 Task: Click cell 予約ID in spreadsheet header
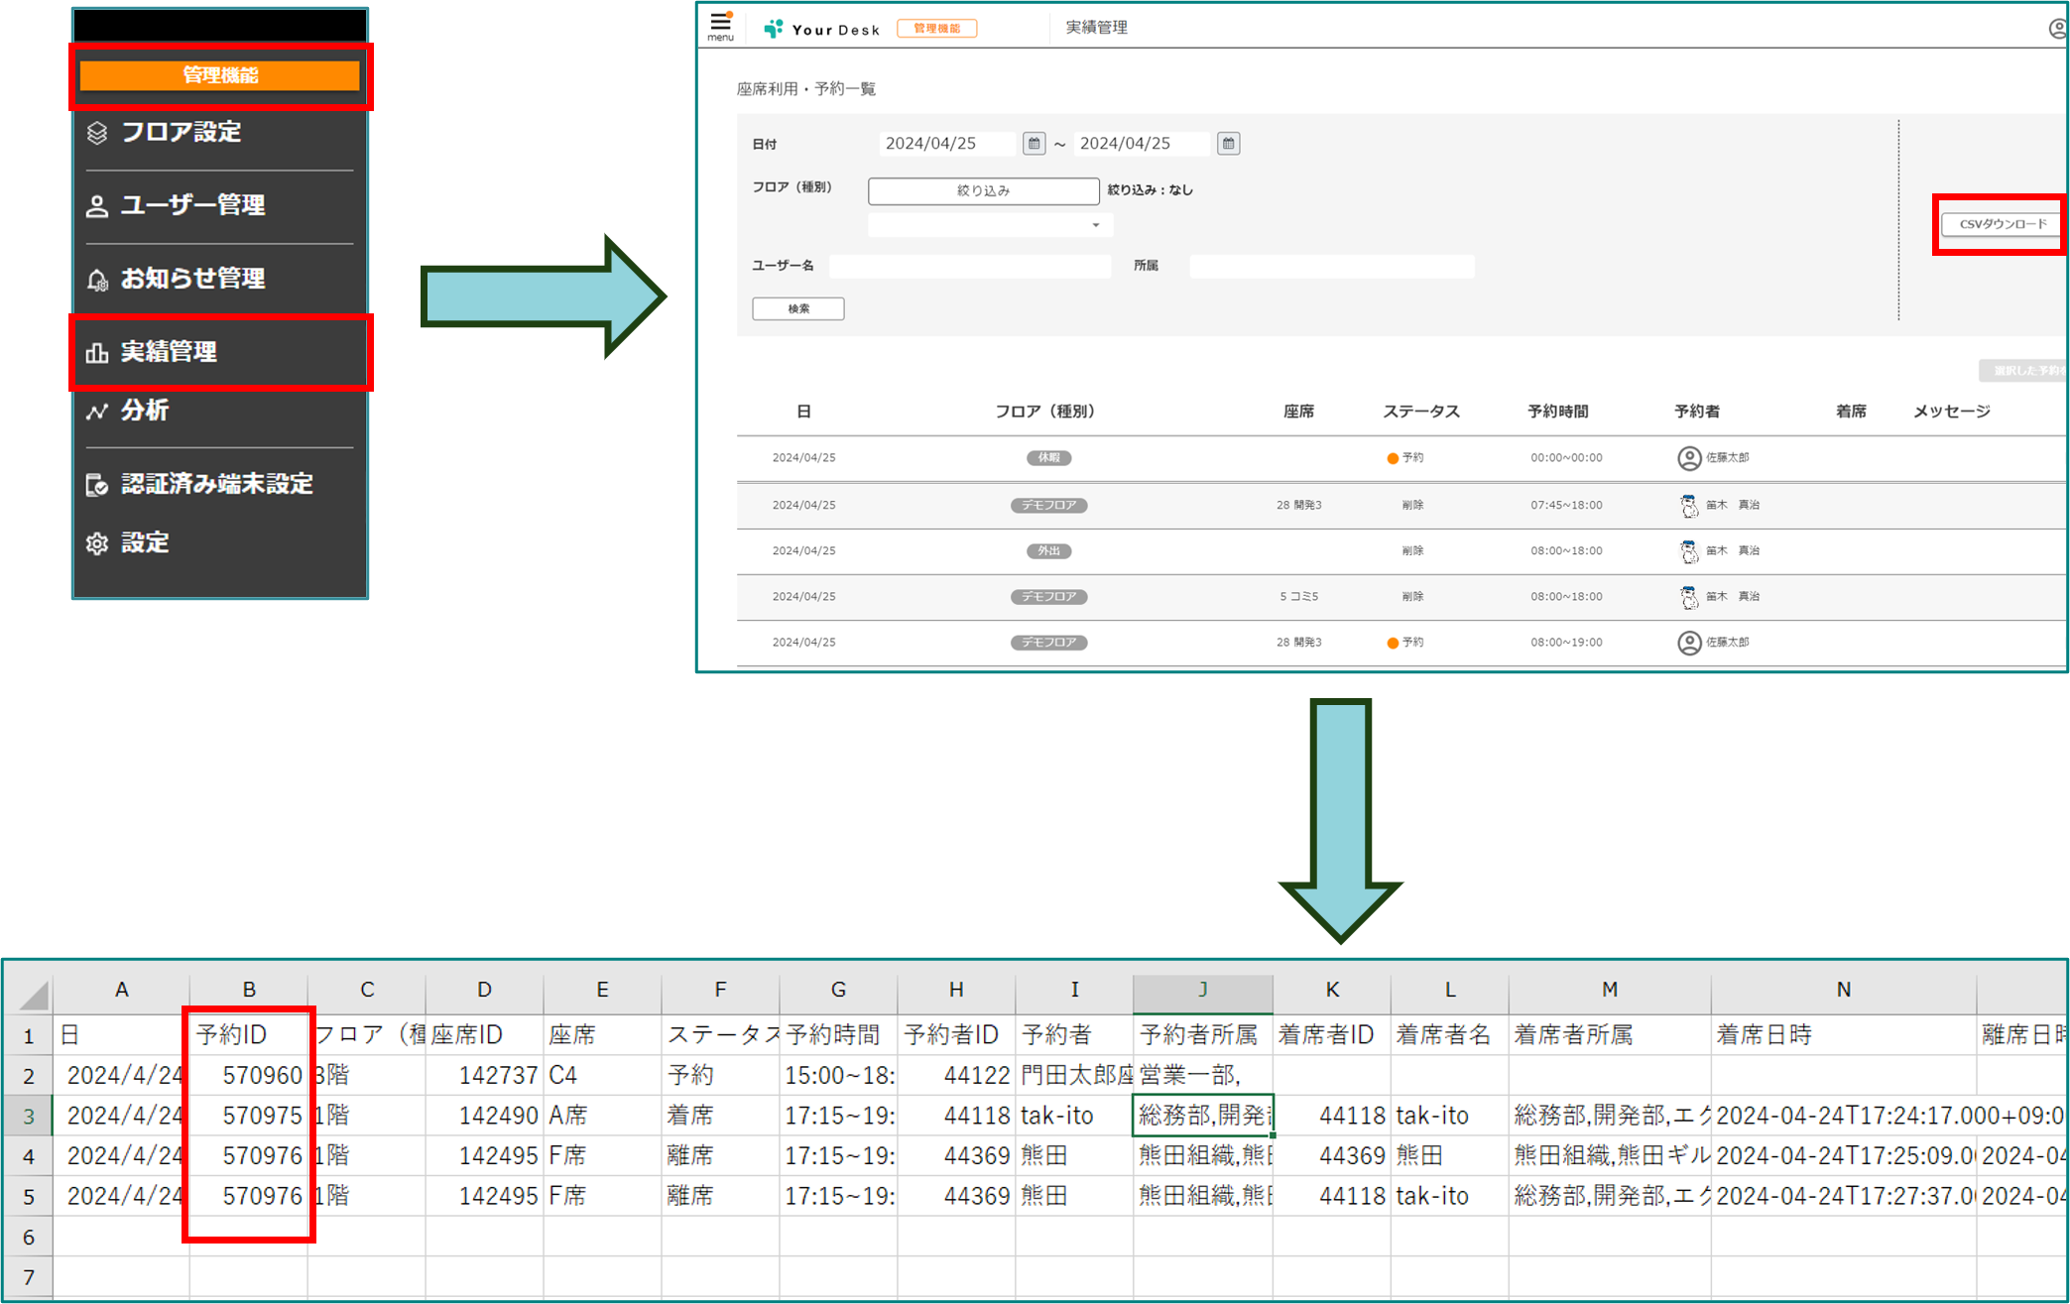[249, 1036]
